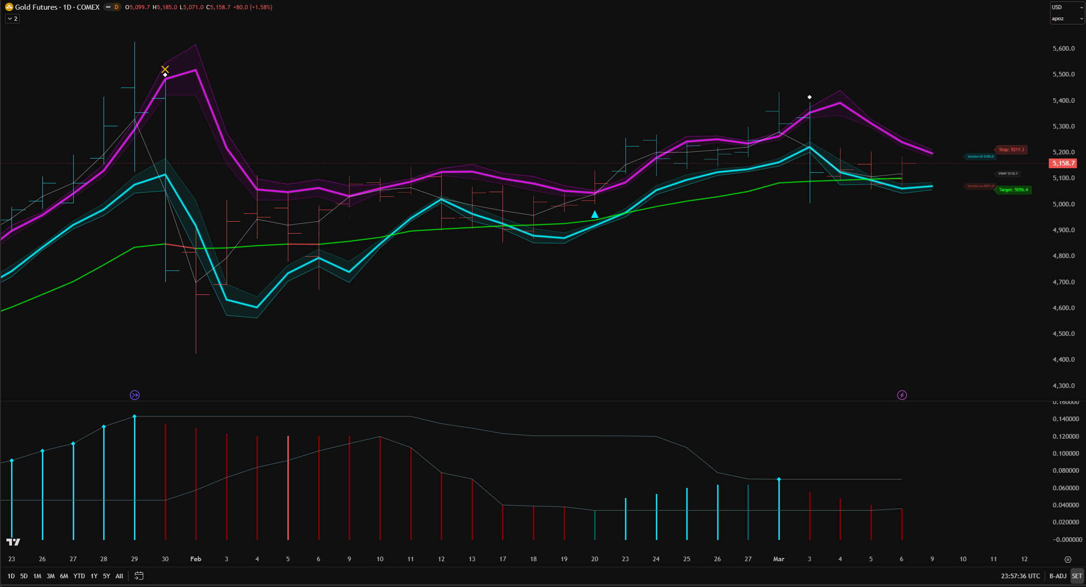
Task: Switch to the YTD range tab
Action: [x=79, y=575]
